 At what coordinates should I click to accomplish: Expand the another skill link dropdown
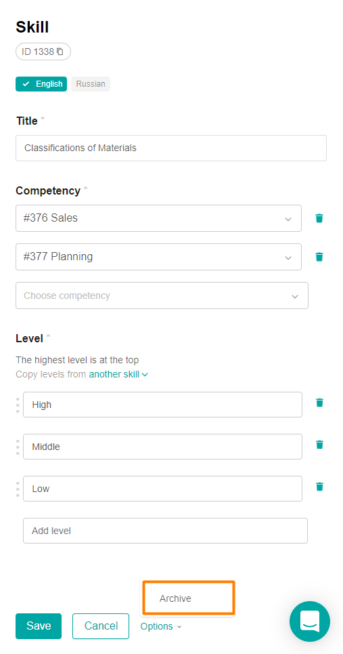coord(118,374)
